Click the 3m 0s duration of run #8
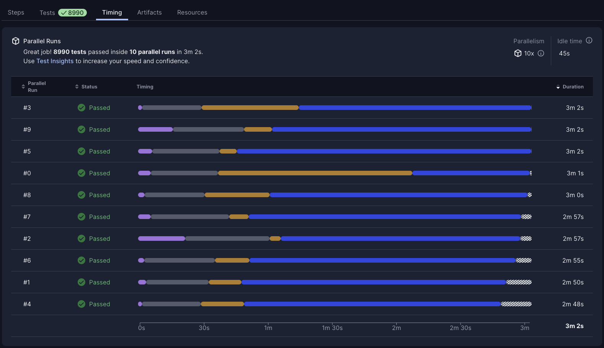Viewport: 604px width, 348px height. click(575, 195)
